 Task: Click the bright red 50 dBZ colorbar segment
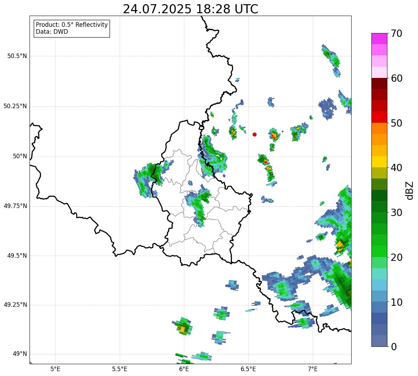(379, 117)
